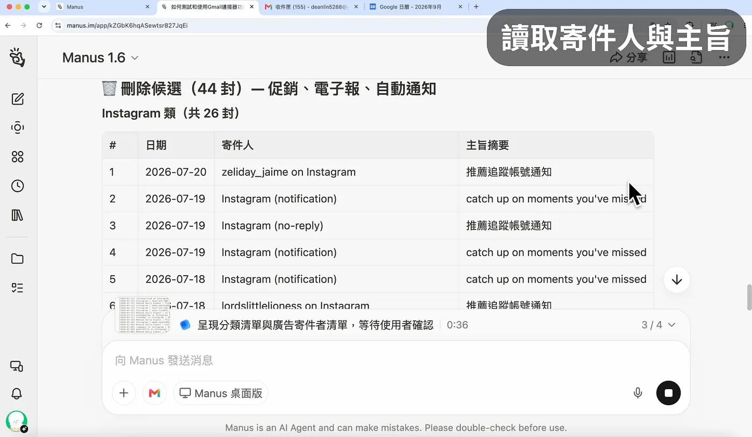The height and width of the screenshot is (437, 752).
Task: Open the checklist icon in the sidebar
Action: tap(18, 288)
